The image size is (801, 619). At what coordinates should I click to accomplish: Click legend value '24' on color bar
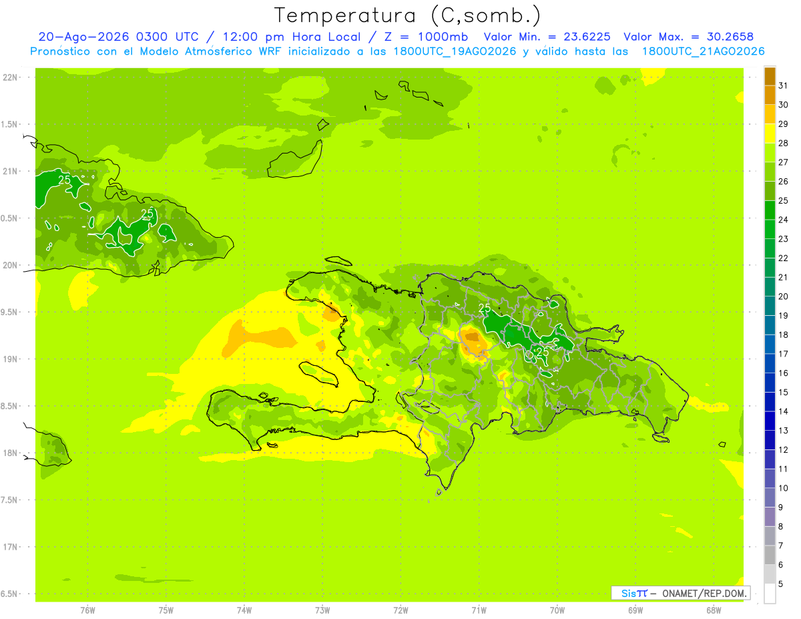784,220
